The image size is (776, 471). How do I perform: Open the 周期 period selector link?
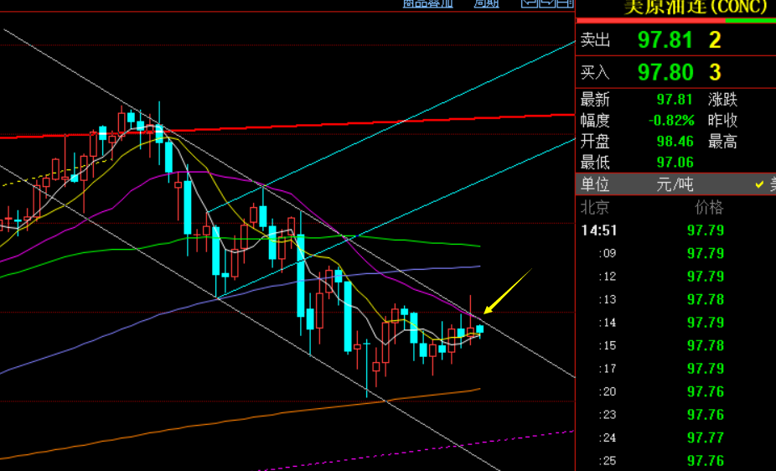pyautogui.click(x=486, y=3)
